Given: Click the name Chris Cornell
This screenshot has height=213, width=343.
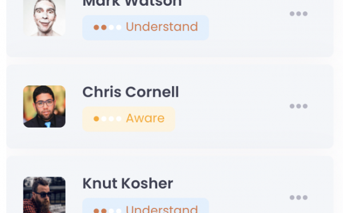Looking at the screenshot, I should [130, 92].
